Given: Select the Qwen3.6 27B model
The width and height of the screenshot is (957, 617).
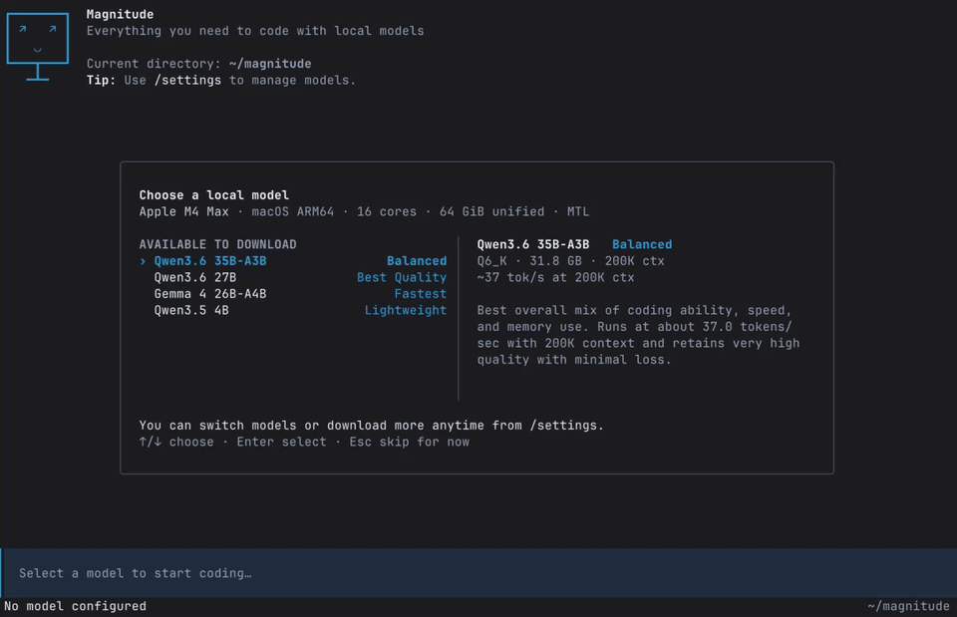Looking at the screenshot, I should click(x=293, y=278).
